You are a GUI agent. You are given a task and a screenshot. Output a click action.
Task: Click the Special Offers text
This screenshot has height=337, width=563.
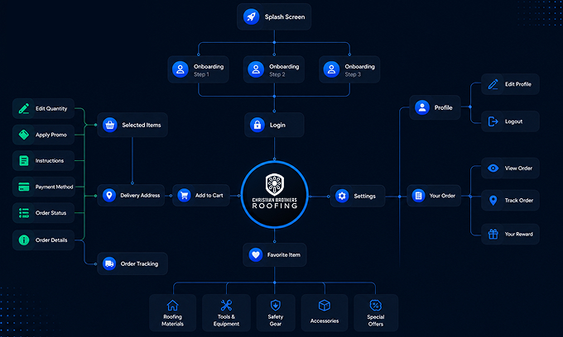point(376,320)
